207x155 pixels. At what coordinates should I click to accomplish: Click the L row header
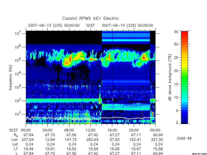(17, 153)
